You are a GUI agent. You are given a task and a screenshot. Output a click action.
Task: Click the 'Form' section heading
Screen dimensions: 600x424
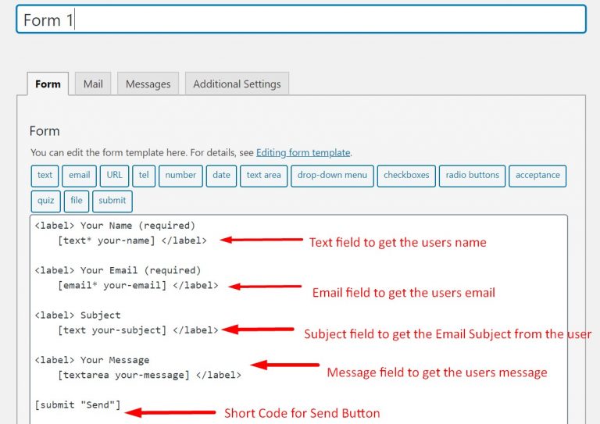45,131
